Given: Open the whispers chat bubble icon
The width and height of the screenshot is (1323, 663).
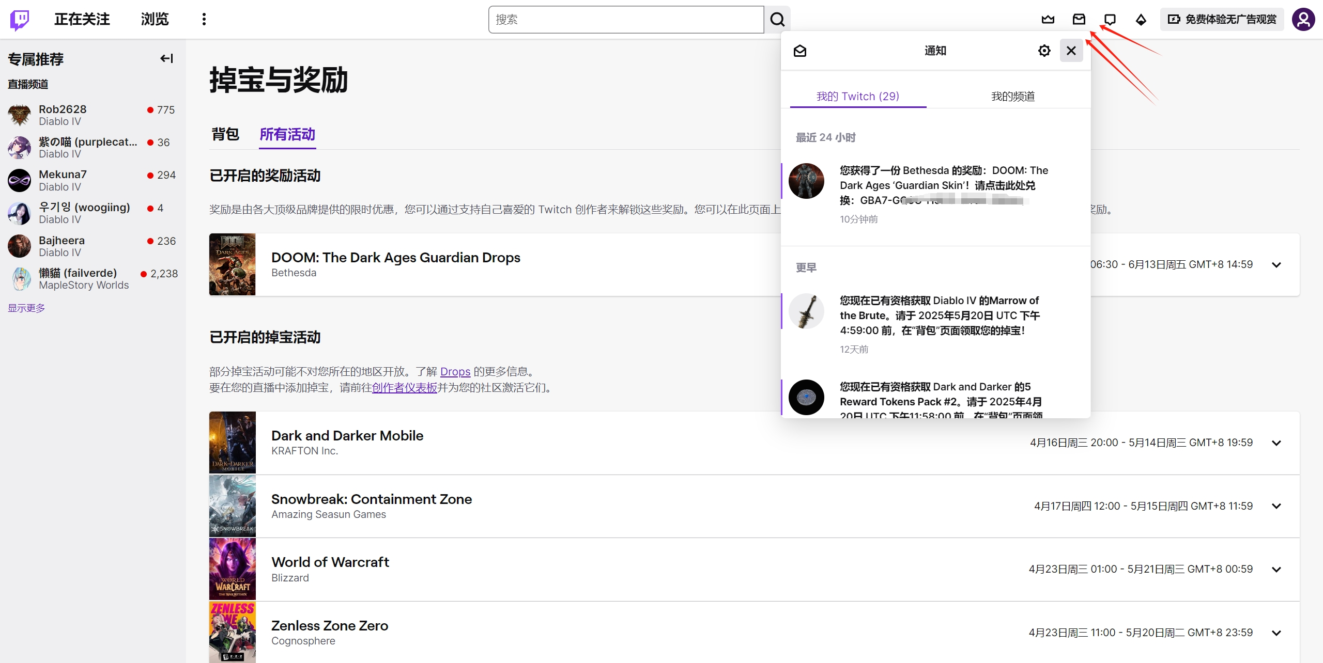Looking at the screenshot, I should click(x=1110, y=20).
